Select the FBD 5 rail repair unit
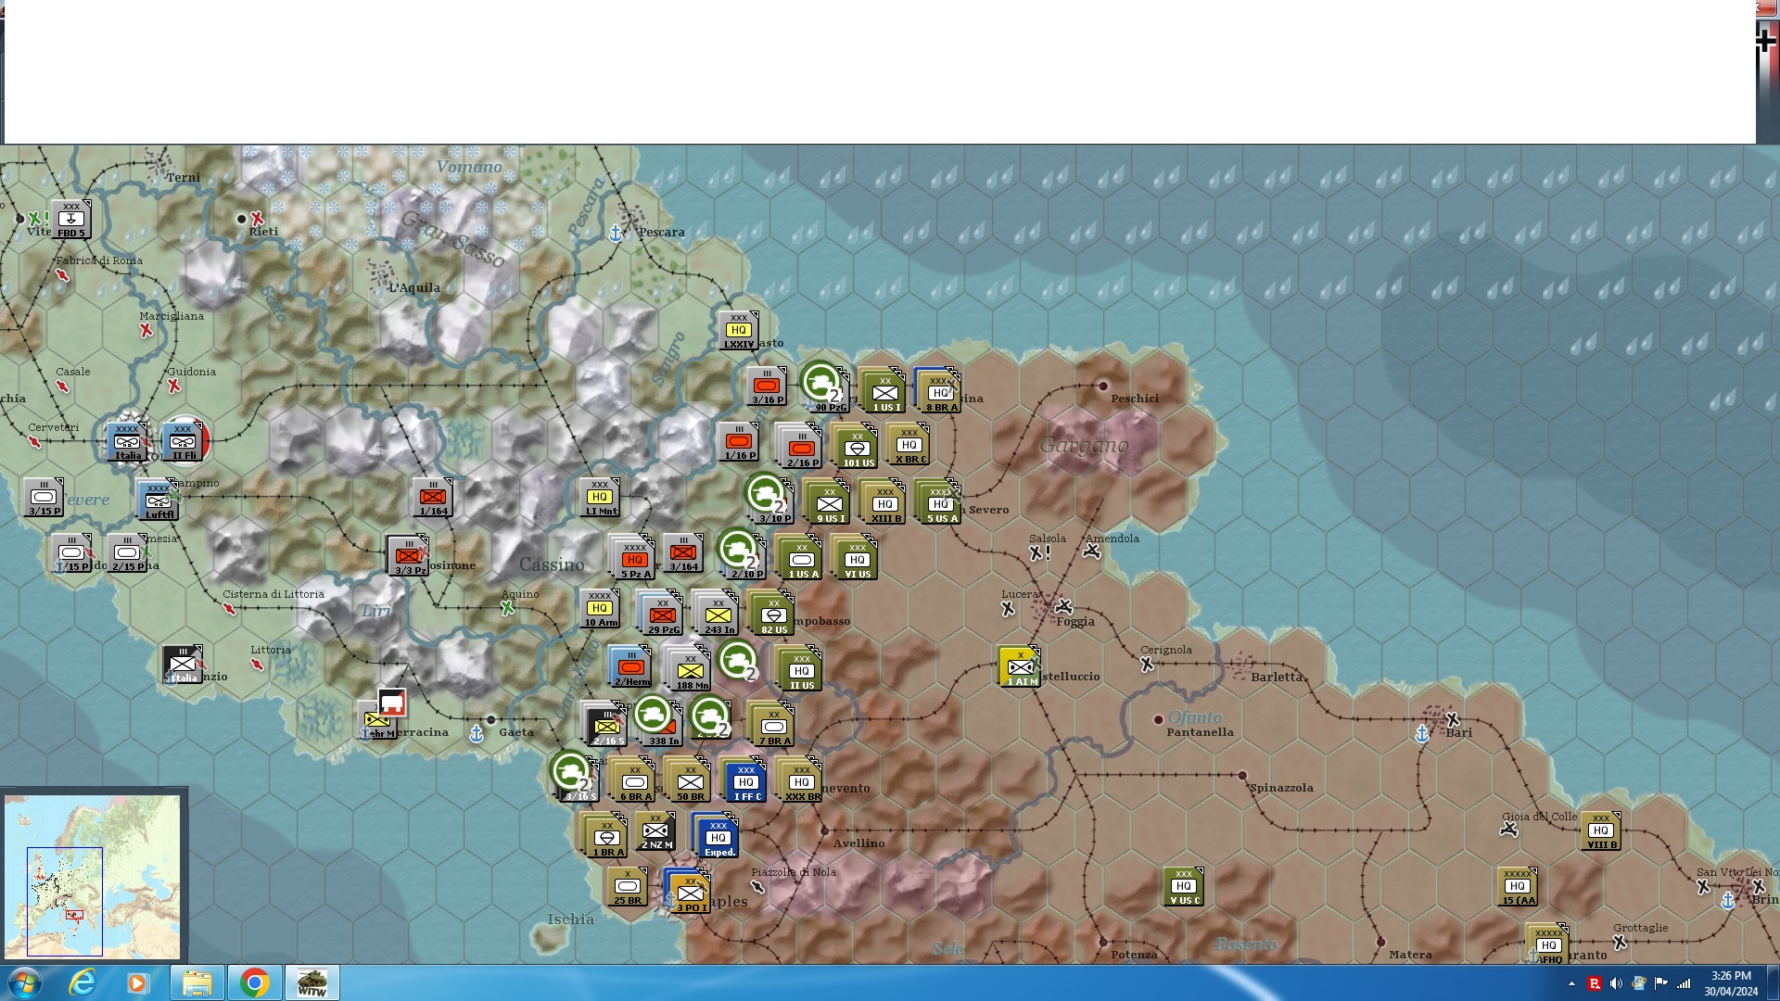Image resolution: width=1780 pixels, height=1001 pixels. (70, 220)
